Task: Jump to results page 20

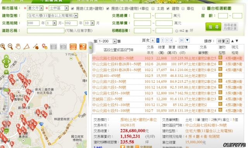Action: [x=181, y=41]
